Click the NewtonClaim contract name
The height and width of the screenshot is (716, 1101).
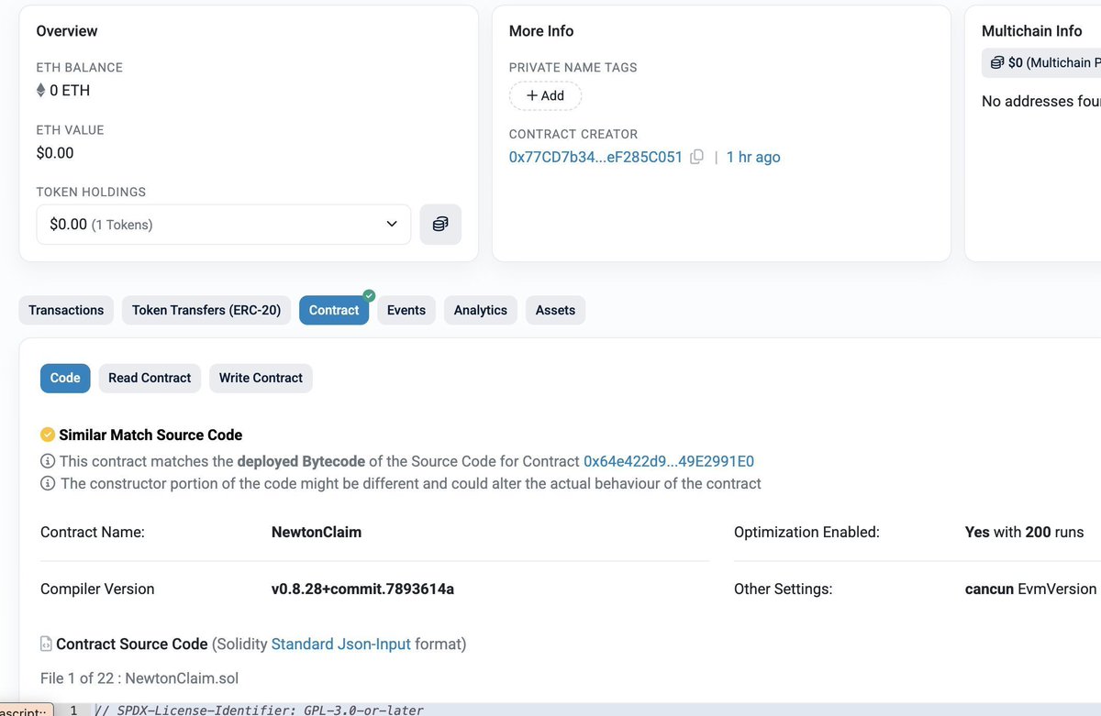click(317, 532)
